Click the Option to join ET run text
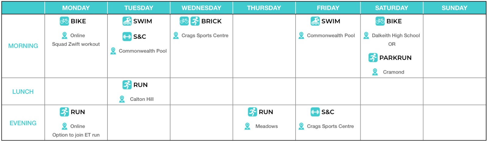The width and height of the screenshot is (487, 142). point(76,135)
